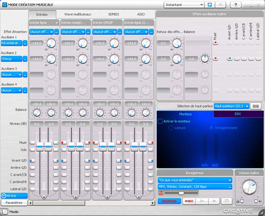Viewport: 265px width, 216px height.
Task: Select the Lecture radio button
Action: [x=171, y=128]
